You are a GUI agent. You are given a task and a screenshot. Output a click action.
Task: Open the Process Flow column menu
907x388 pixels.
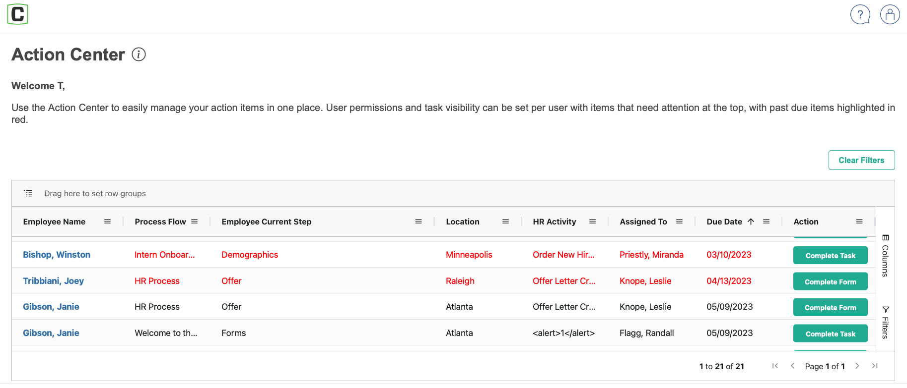pyautogui.click(x=195, y=222)
